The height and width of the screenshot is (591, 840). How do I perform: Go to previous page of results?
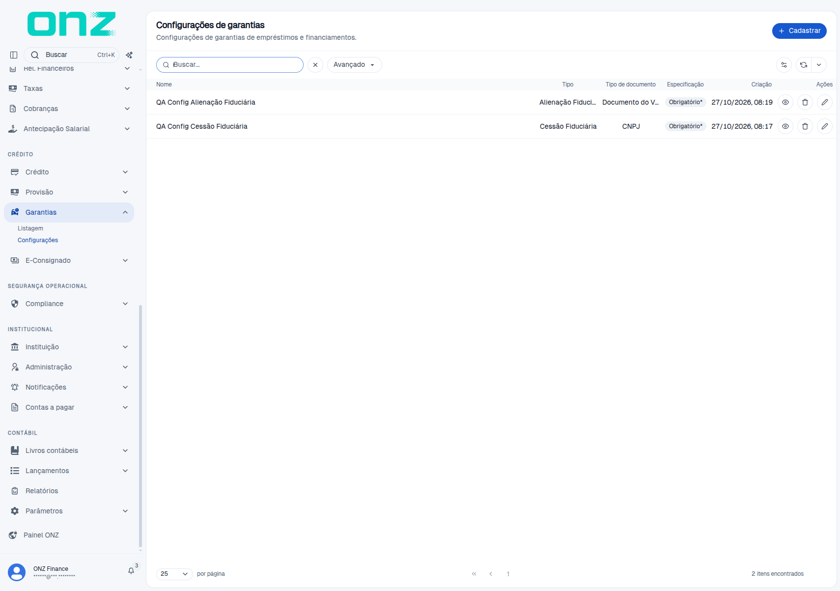pos(491,574)
